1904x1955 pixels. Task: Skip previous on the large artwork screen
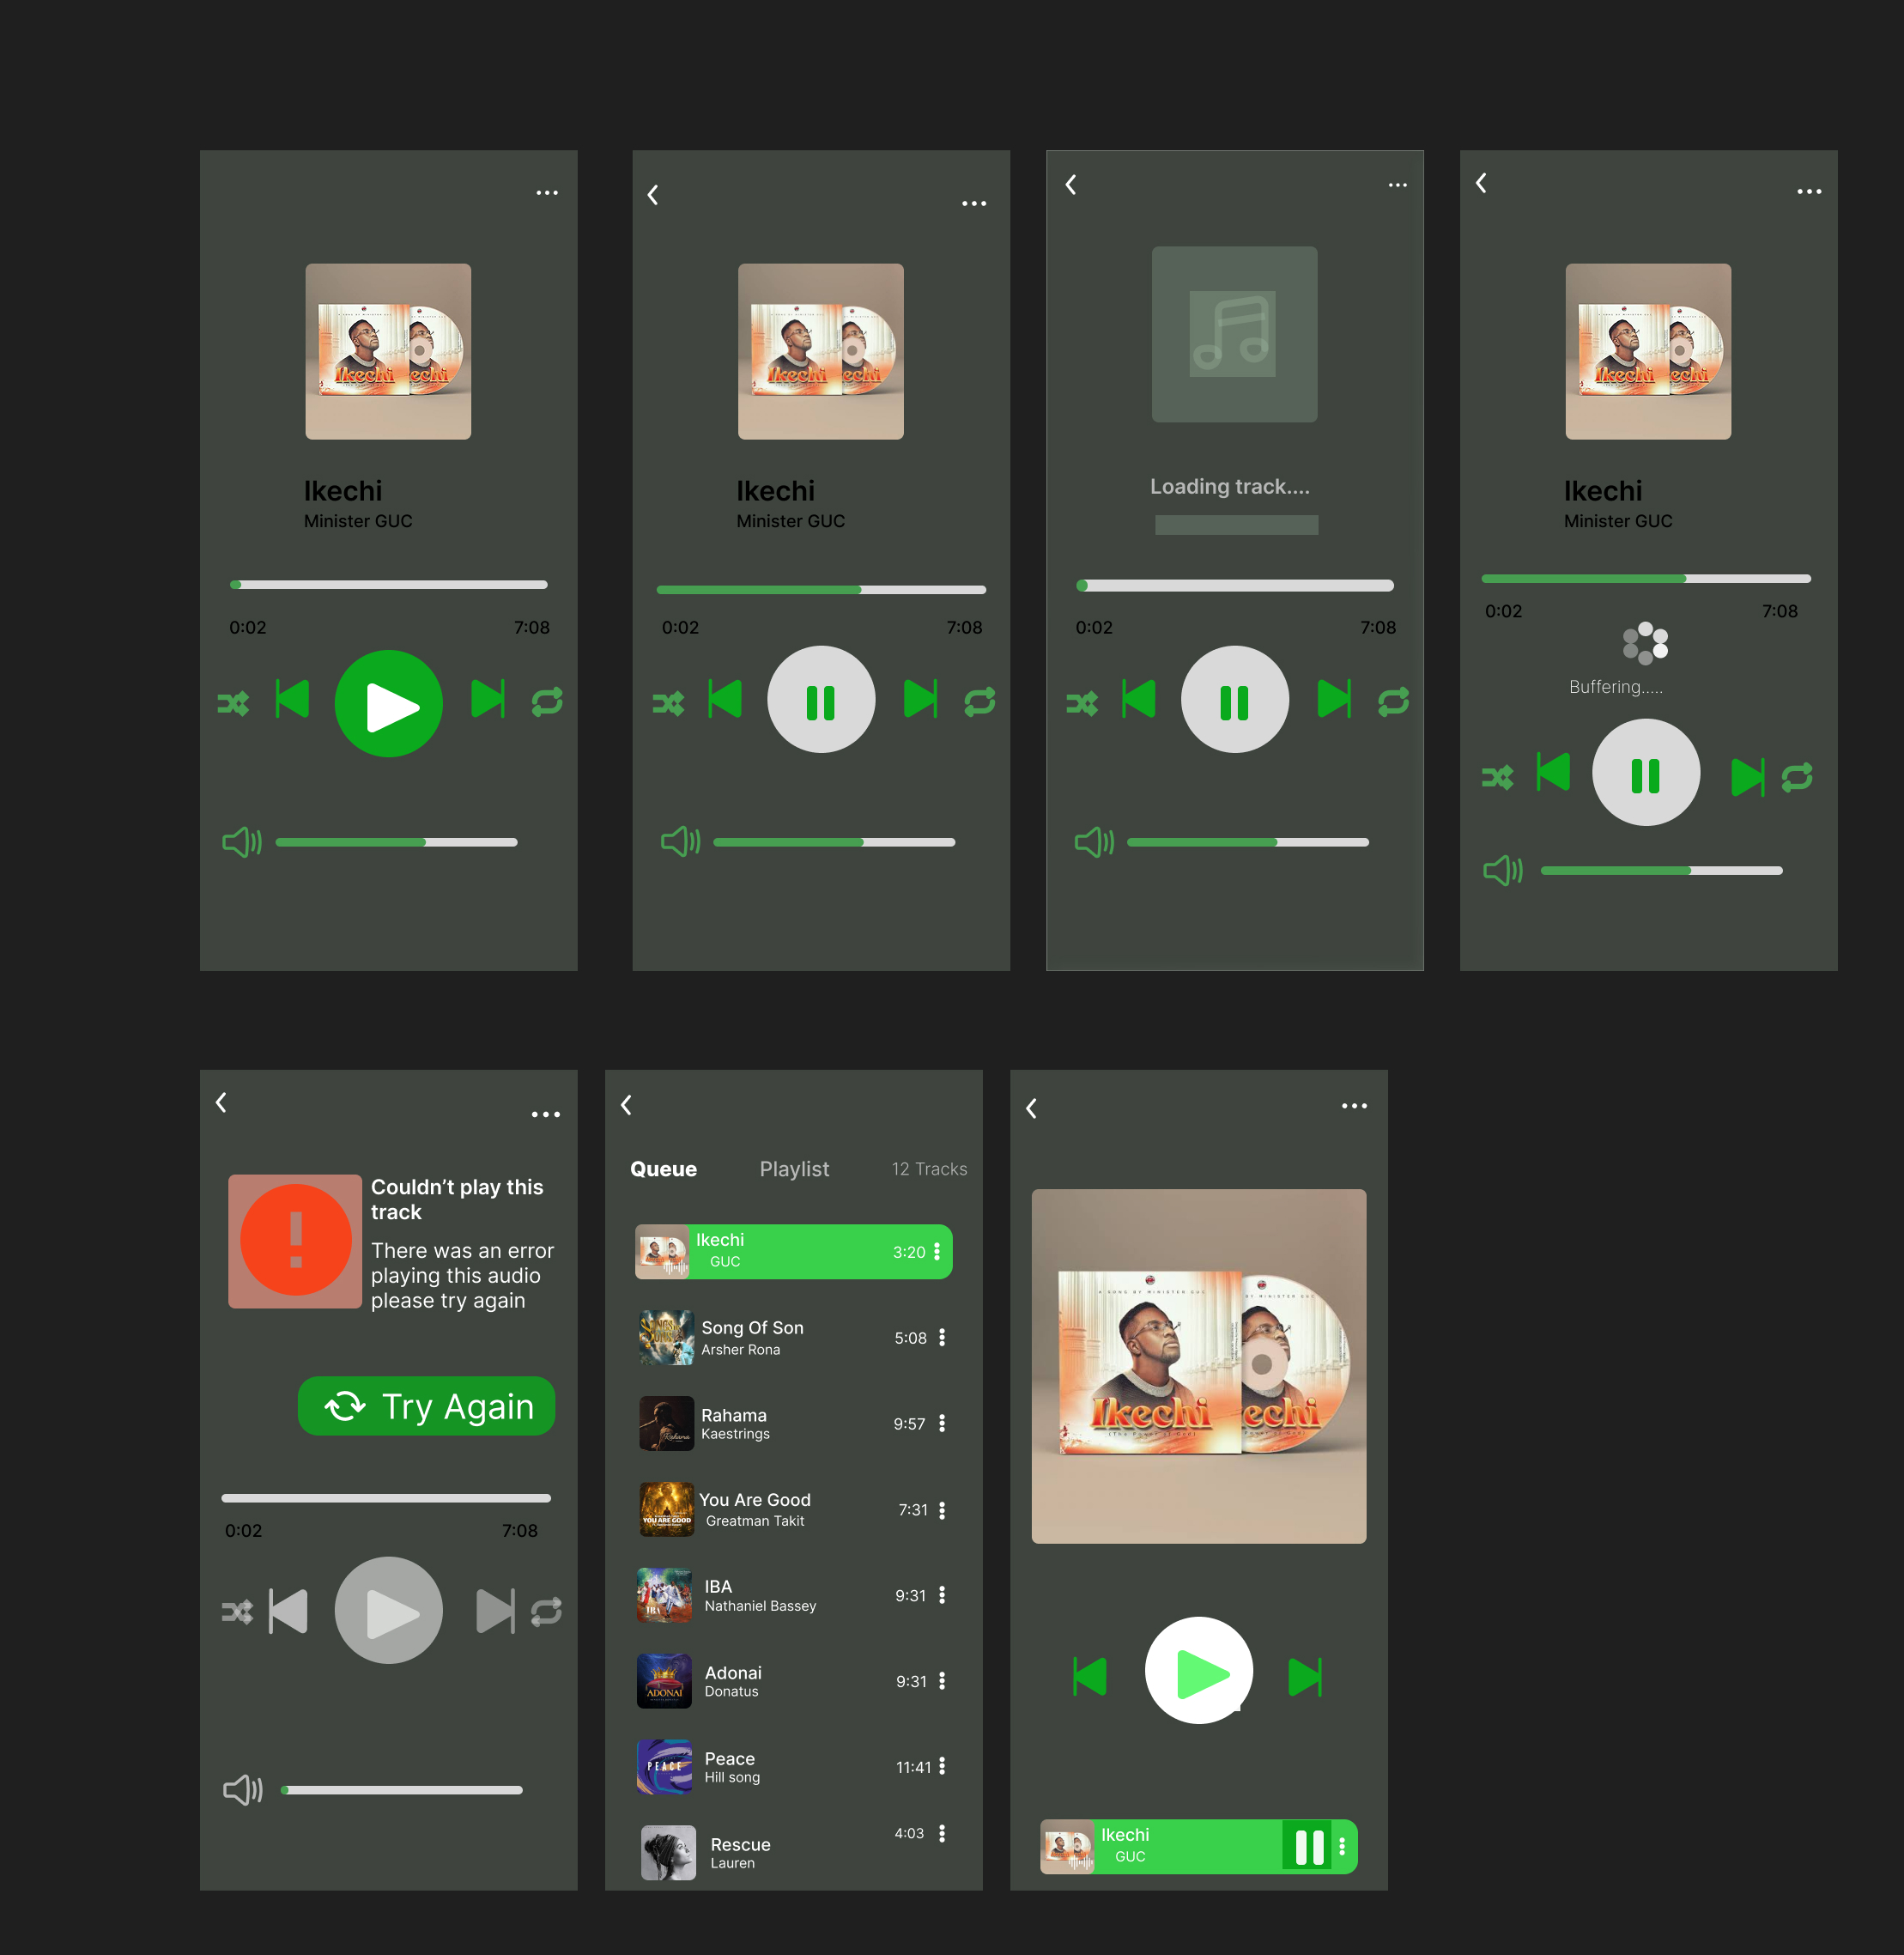pyautogui.click(x=1089, y=1676)
